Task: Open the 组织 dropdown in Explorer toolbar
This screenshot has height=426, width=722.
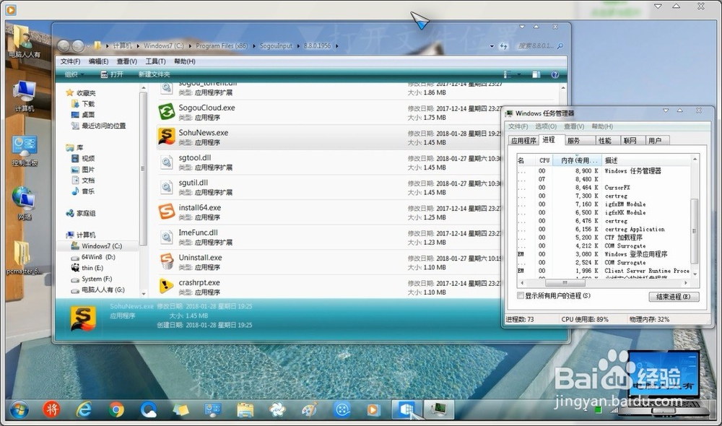Action: point(74,74)
